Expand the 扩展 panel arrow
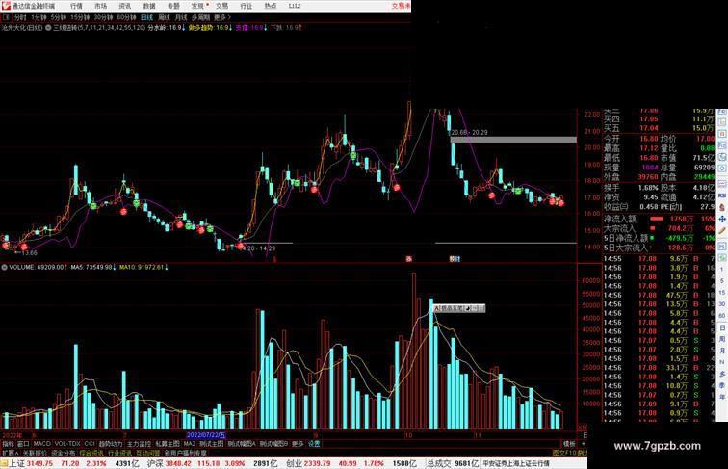This screenshot has height=469, width=728. click(10, 453)
